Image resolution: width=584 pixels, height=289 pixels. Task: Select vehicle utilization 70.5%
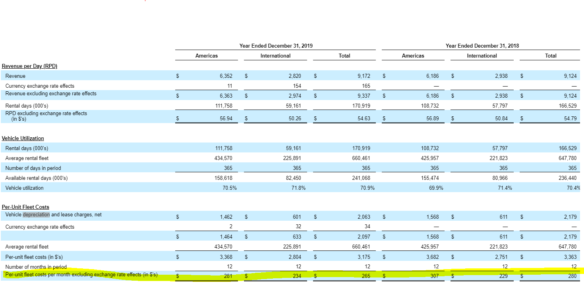pos(230,188)
